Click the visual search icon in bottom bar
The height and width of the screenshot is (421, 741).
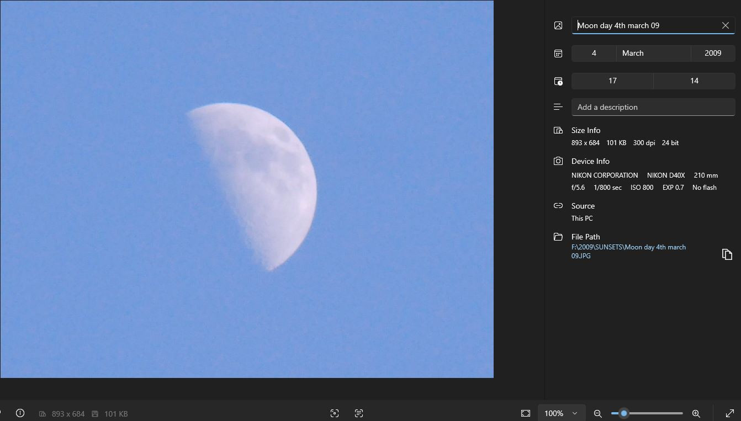pyautogui.click(x=335, y=413)
